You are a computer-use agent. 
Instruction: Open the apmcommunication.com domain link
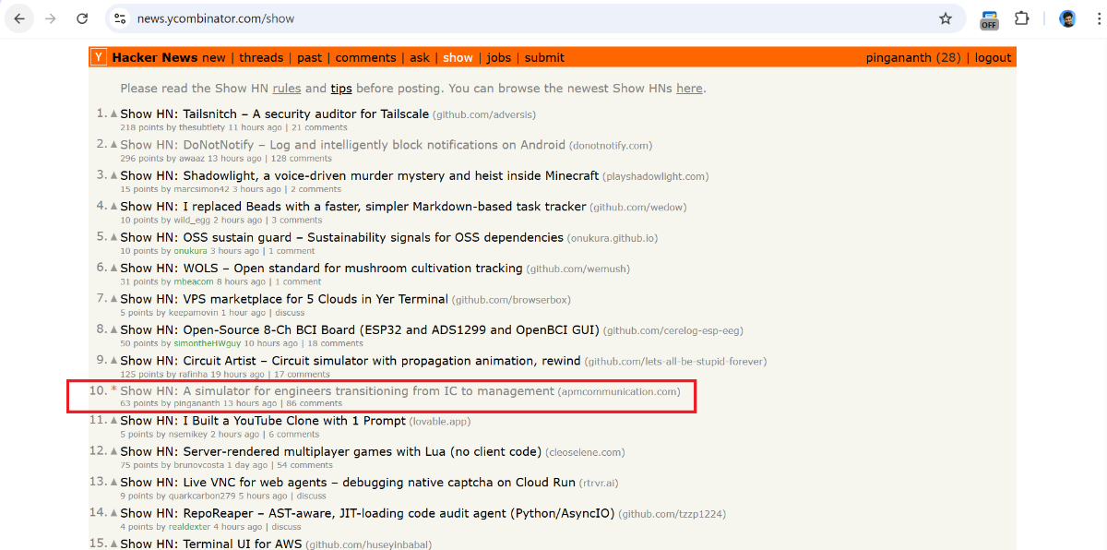[619, 392]
